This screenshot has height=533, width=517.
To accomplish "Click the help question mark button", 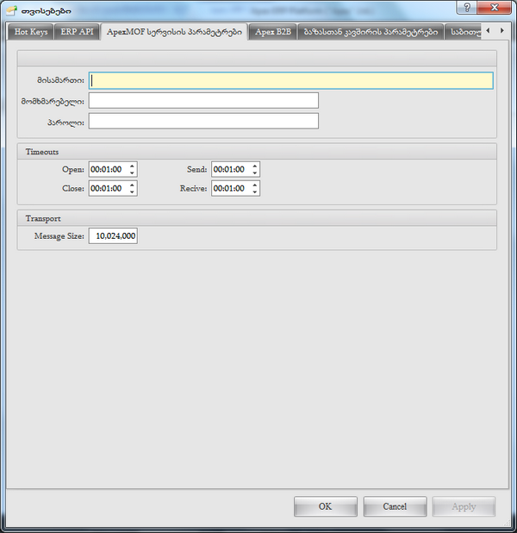I will point(466,7).
